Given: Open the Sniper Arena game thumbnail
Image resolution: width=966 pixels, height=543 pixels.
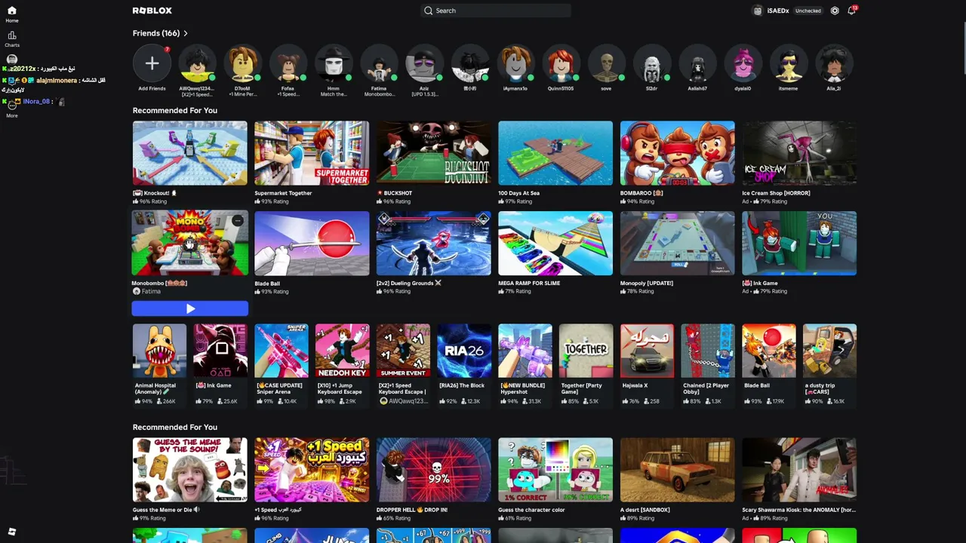Looking at the screenshot, I should click(281, 351).
